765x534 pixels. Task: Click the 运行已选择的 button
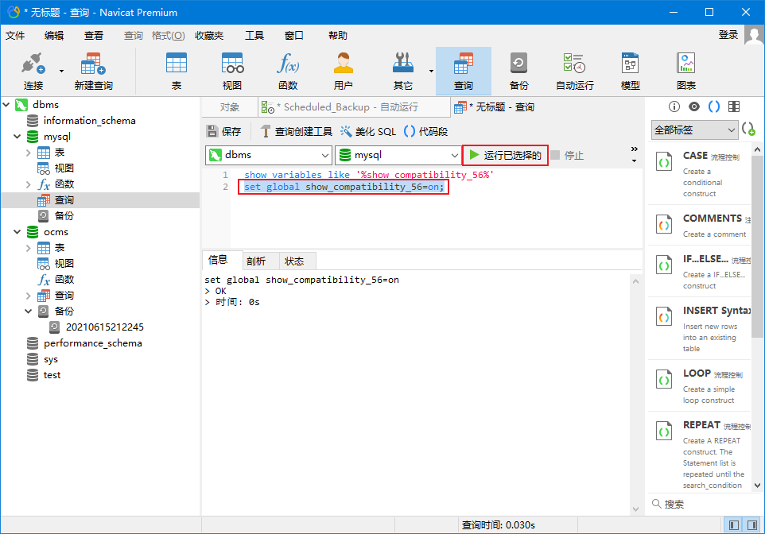pyautogui.click(x=505, y=155)
